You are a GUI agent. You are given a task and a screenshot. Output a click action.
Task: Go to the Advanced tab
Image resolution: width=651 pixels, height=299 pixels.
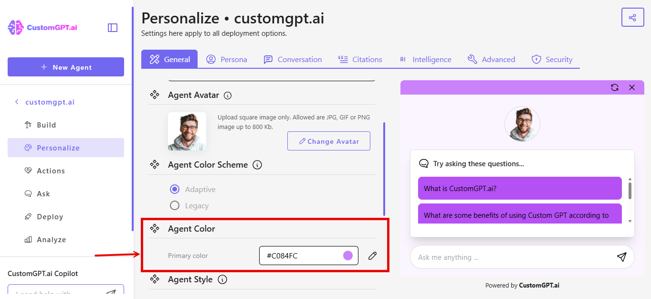[491, 59]
